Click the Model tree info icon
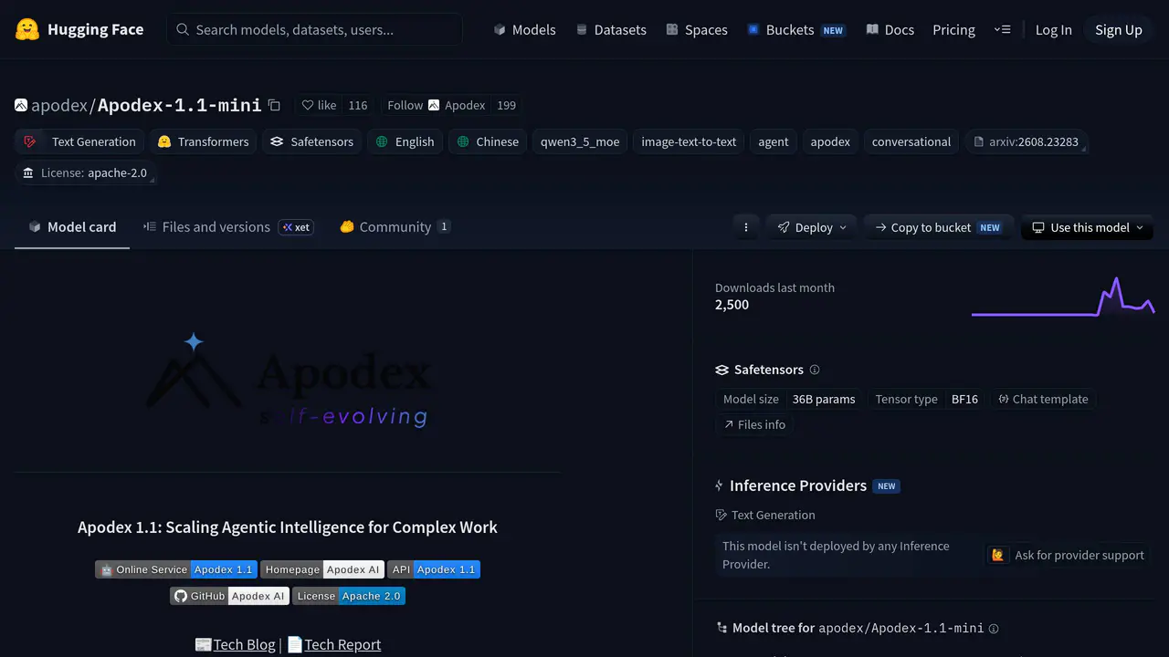The height and width of the screenshot is (657, 1169). coord(994,628)
